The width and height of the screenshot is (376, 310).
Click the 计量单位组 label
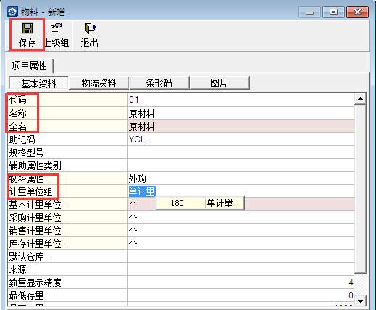click(33, 192)
